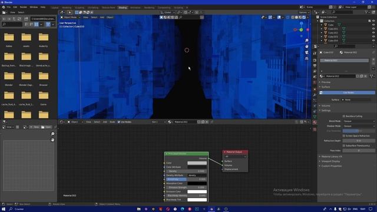377x212 pixels.
Task: Open Object Data green triangle tab
Action: coord(315,117)
